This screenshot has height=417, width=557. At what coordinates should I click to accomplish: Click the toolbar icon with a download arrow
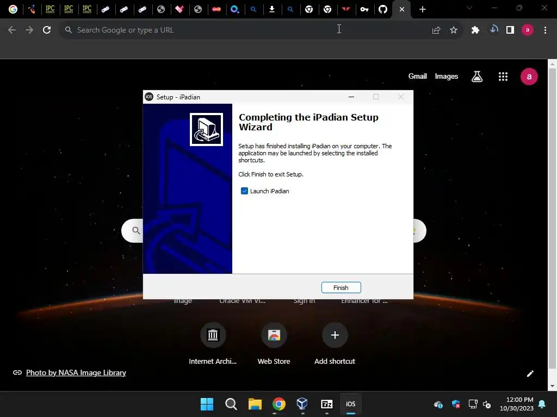click(x=494, y=29)
